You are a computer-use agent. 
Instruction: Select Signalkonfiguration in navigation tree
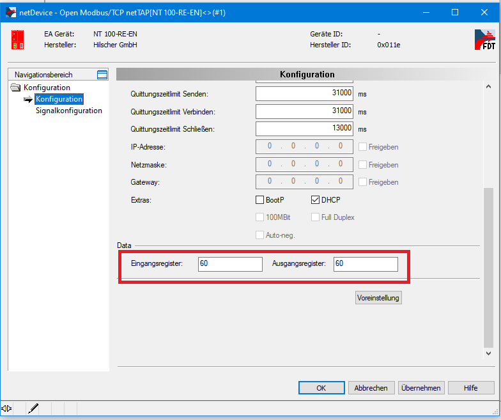tap(68, 111)
